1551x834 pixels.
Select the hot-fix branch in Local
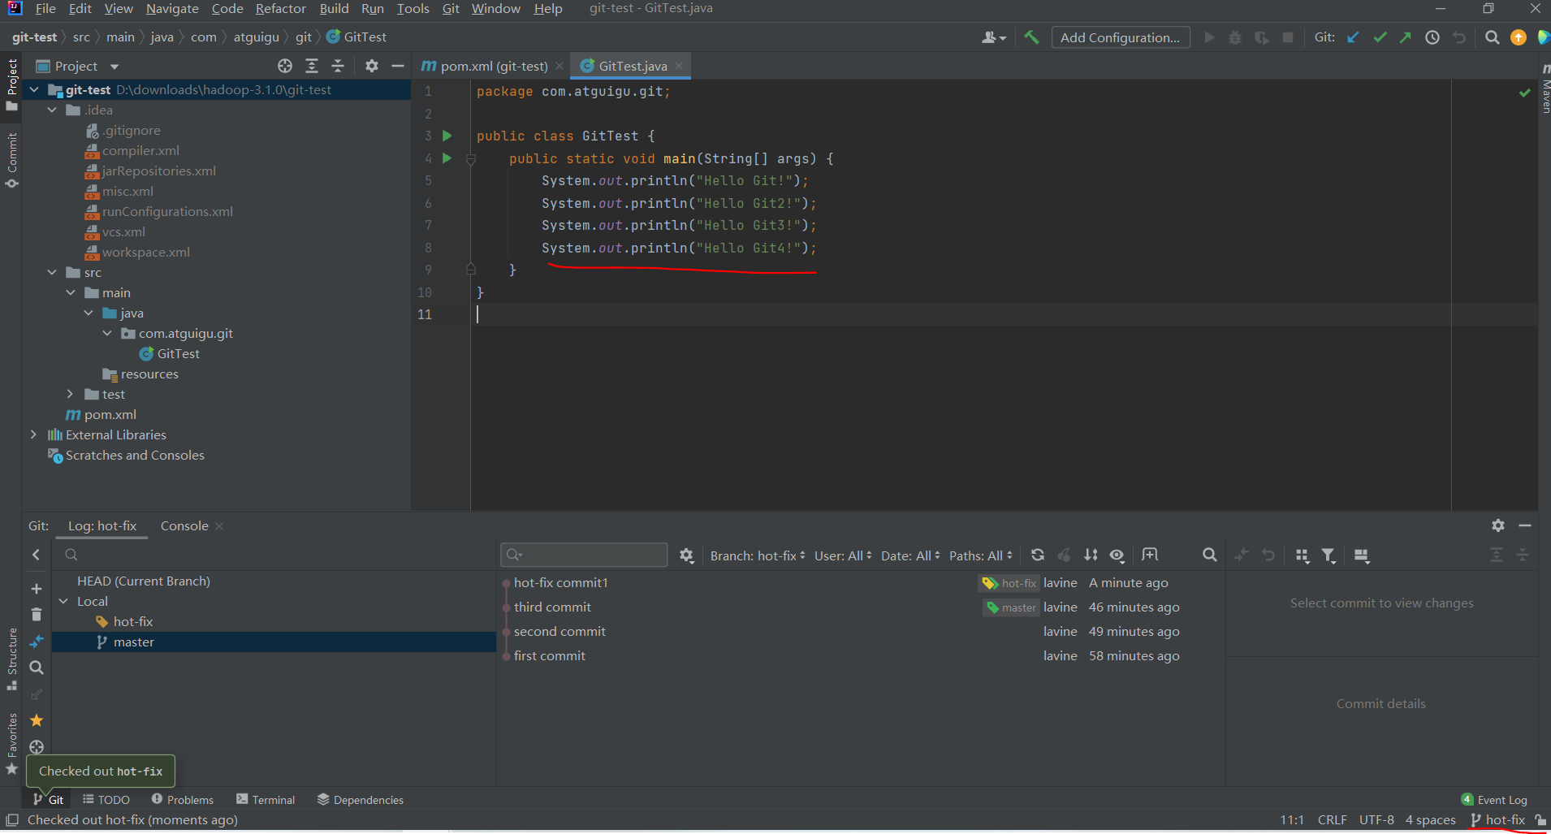(x=274, y=622)
